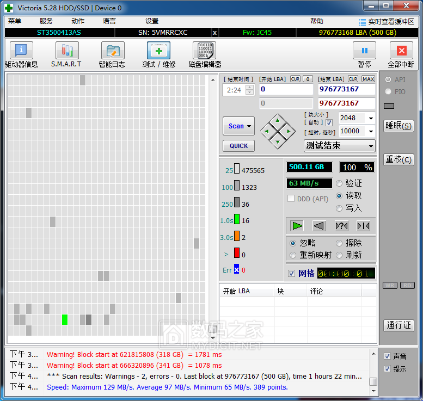Open the smart log folder icon

pos(113,50)
